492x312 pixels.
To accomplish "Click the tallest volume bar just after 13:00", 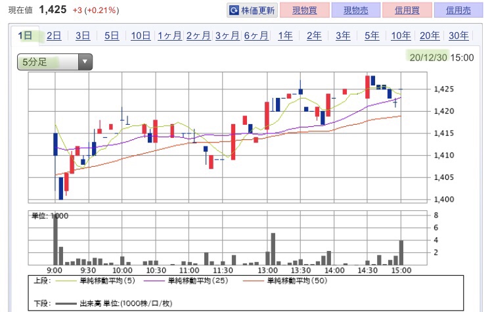I will (x=273, y=249).
